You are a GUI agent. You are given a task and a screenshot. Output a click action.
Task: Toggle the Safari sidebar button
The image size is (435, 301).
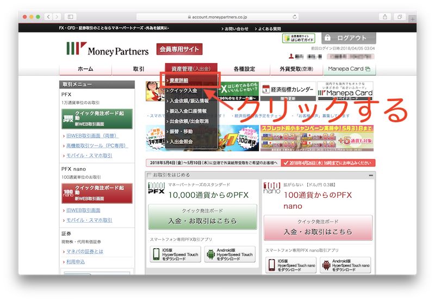pyautogui.click(x=71, y=17)
